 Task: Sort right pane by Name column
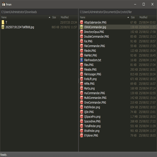tap(104, 17)
